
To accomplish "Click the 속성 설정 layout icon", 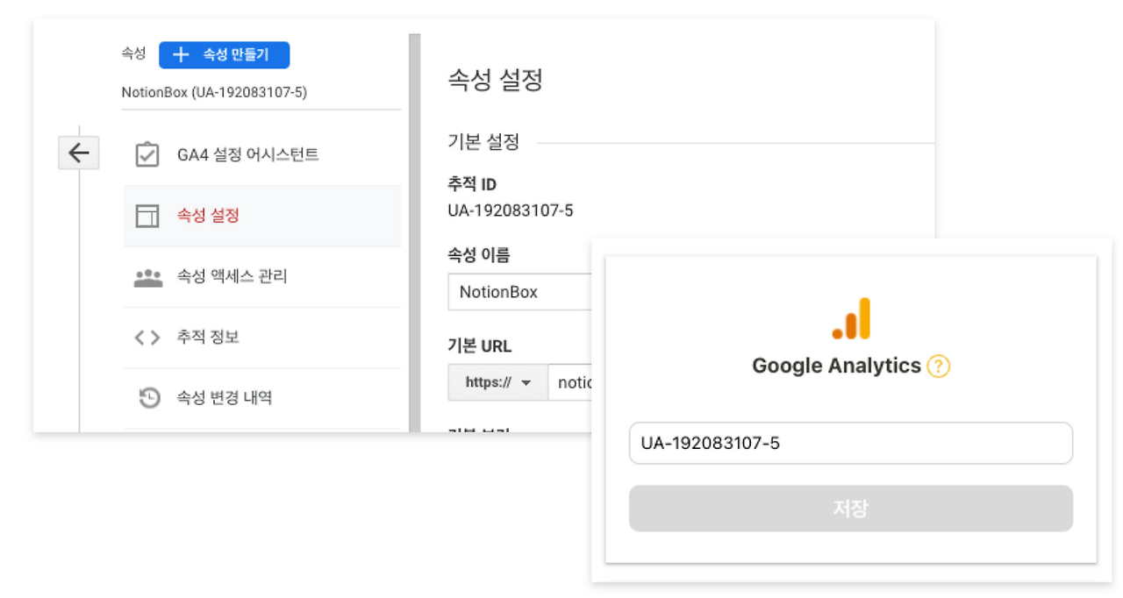I will tap(147, 216).
